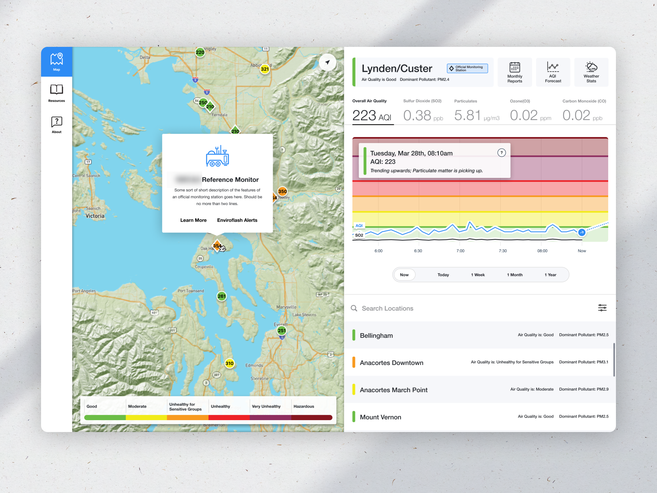Show Sulfur Dioxide (SO2) readings

[x=423, y=111]
